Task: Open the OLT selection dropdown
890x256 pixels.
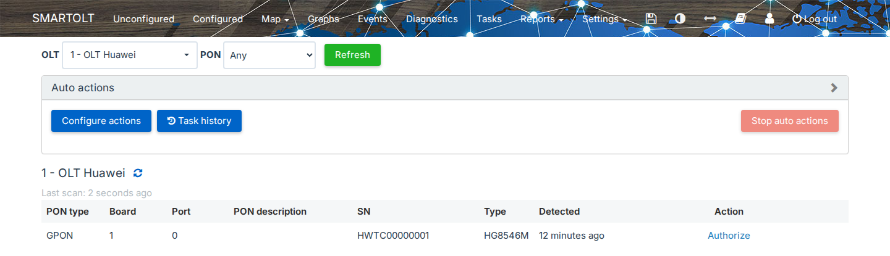Action: [130, 55]
